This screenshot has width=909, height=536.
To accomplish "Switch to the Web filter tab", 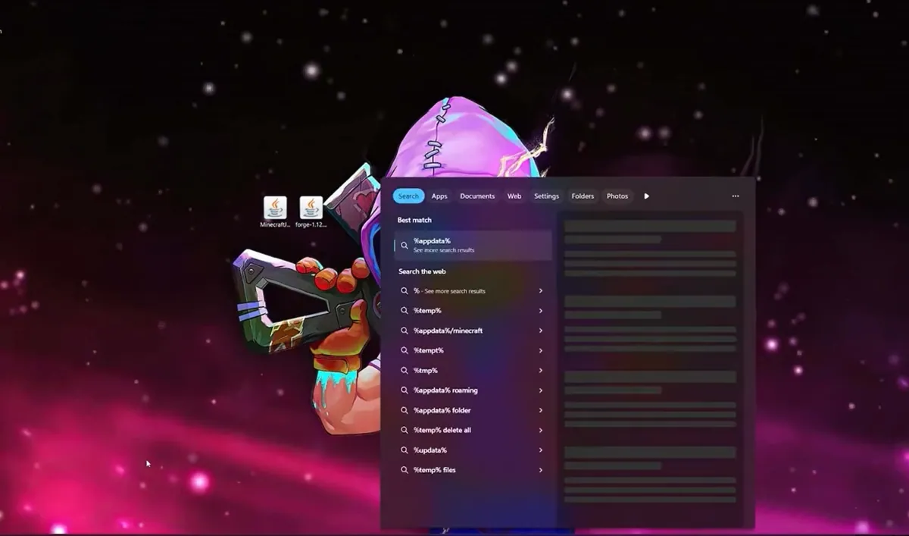I will click(x=514, y=196).
